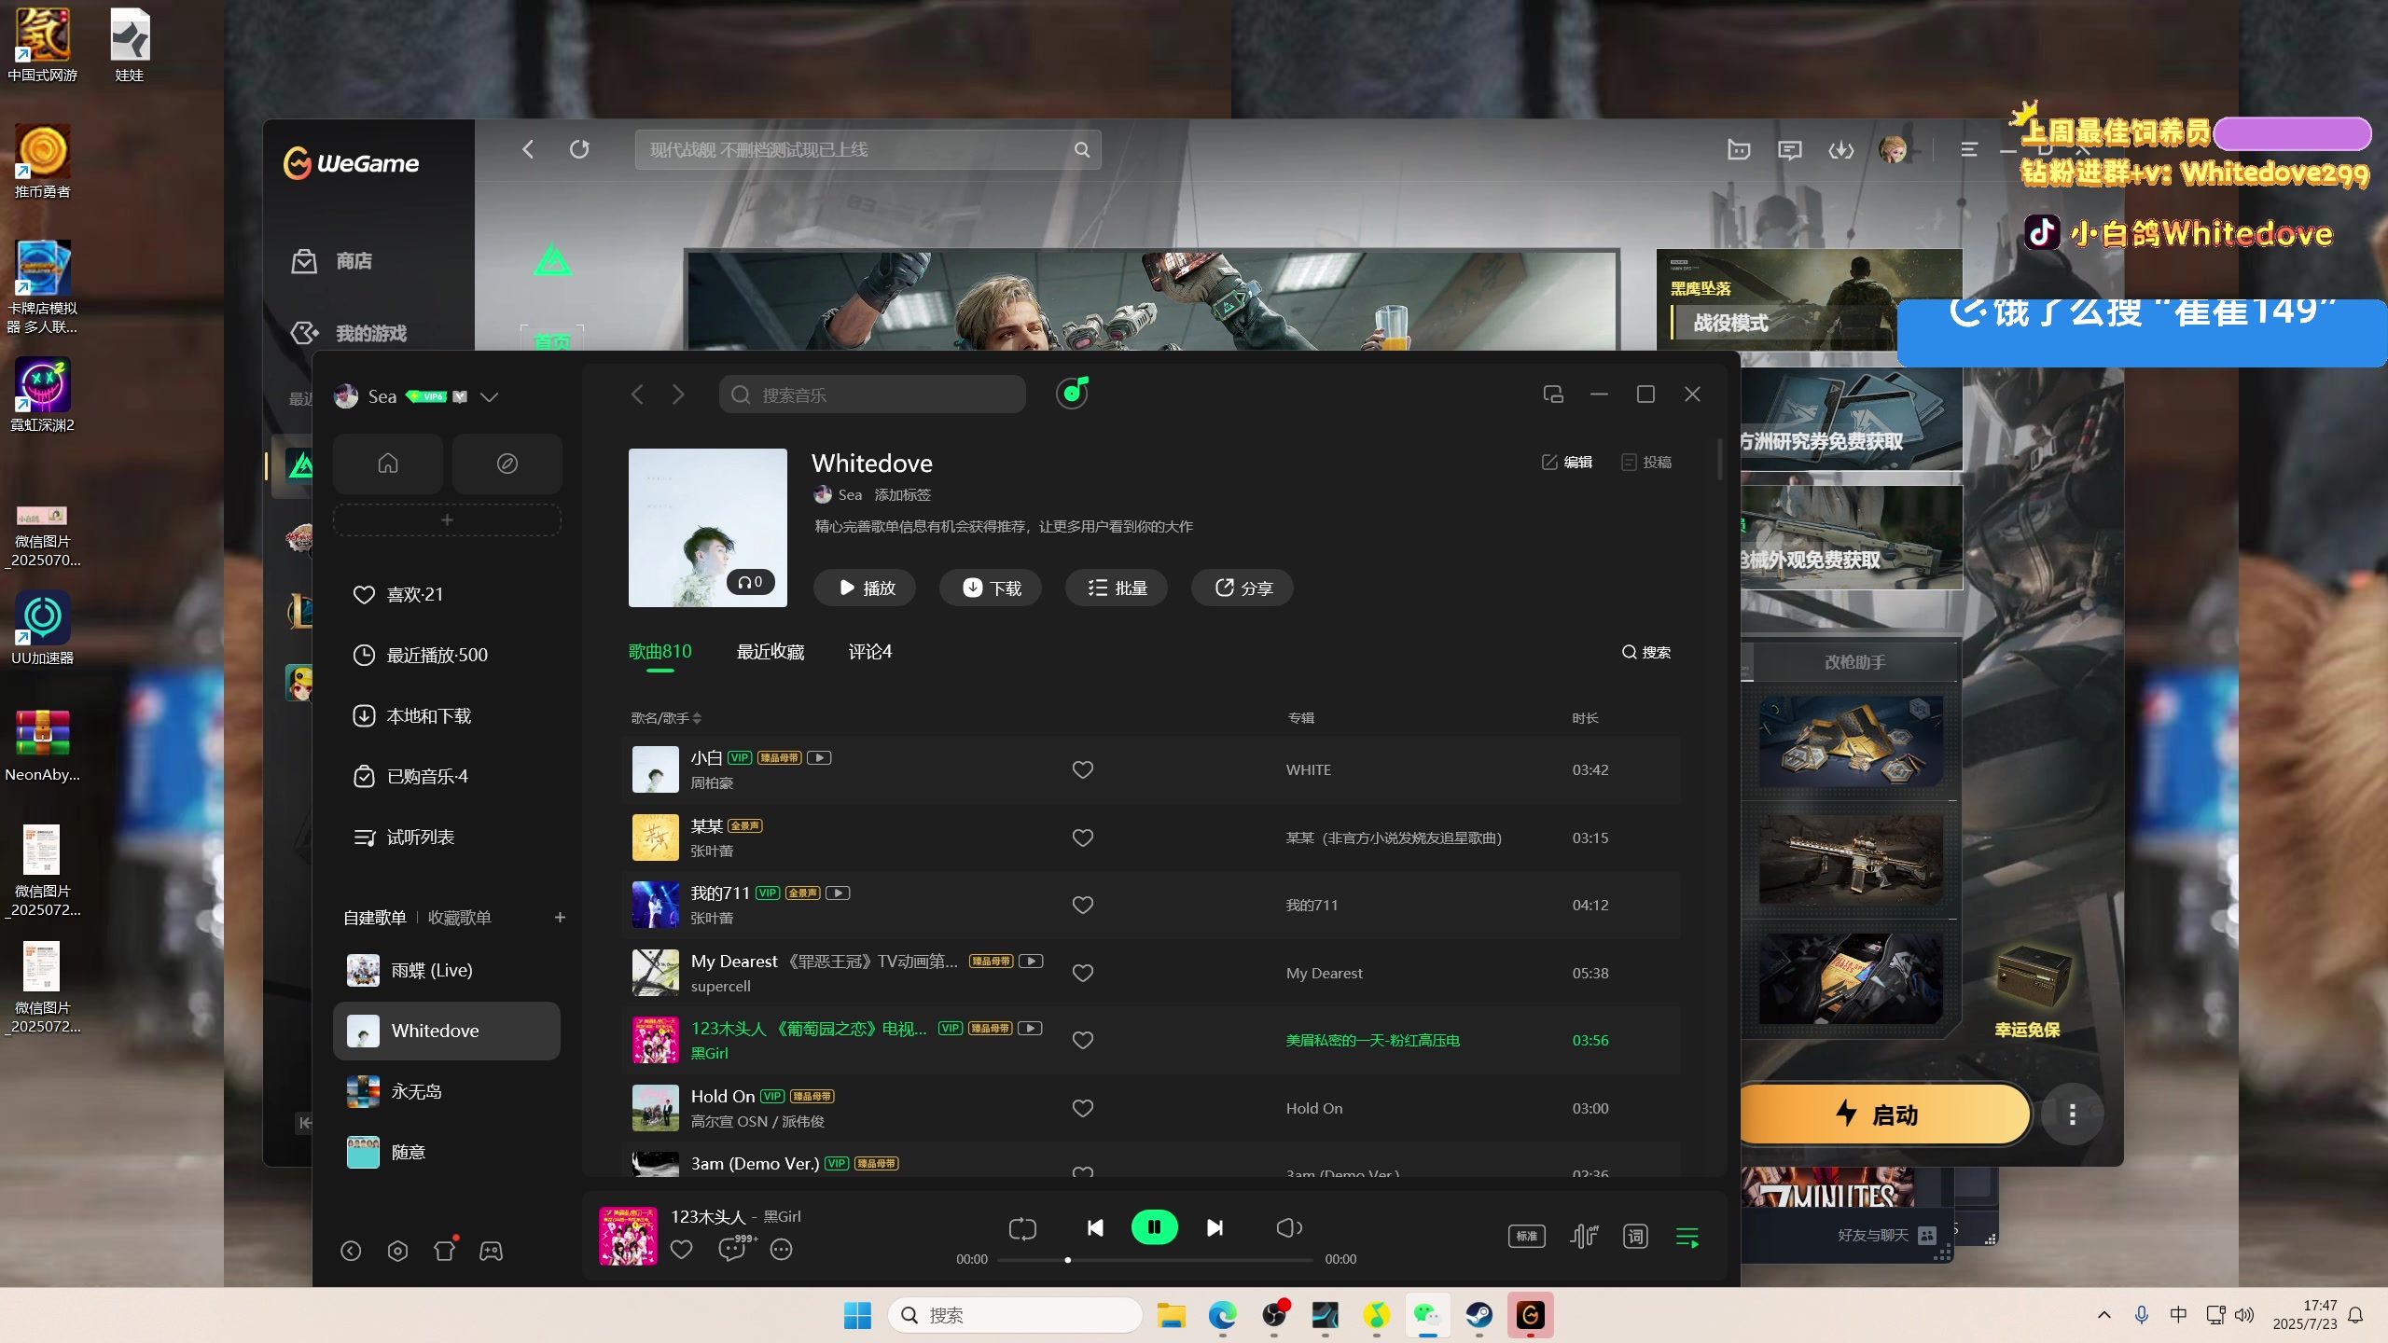The height and width of the screenshot is (1343, 2388).
Task: Play the MV for My Dearest
Action: coord(1031,961)
